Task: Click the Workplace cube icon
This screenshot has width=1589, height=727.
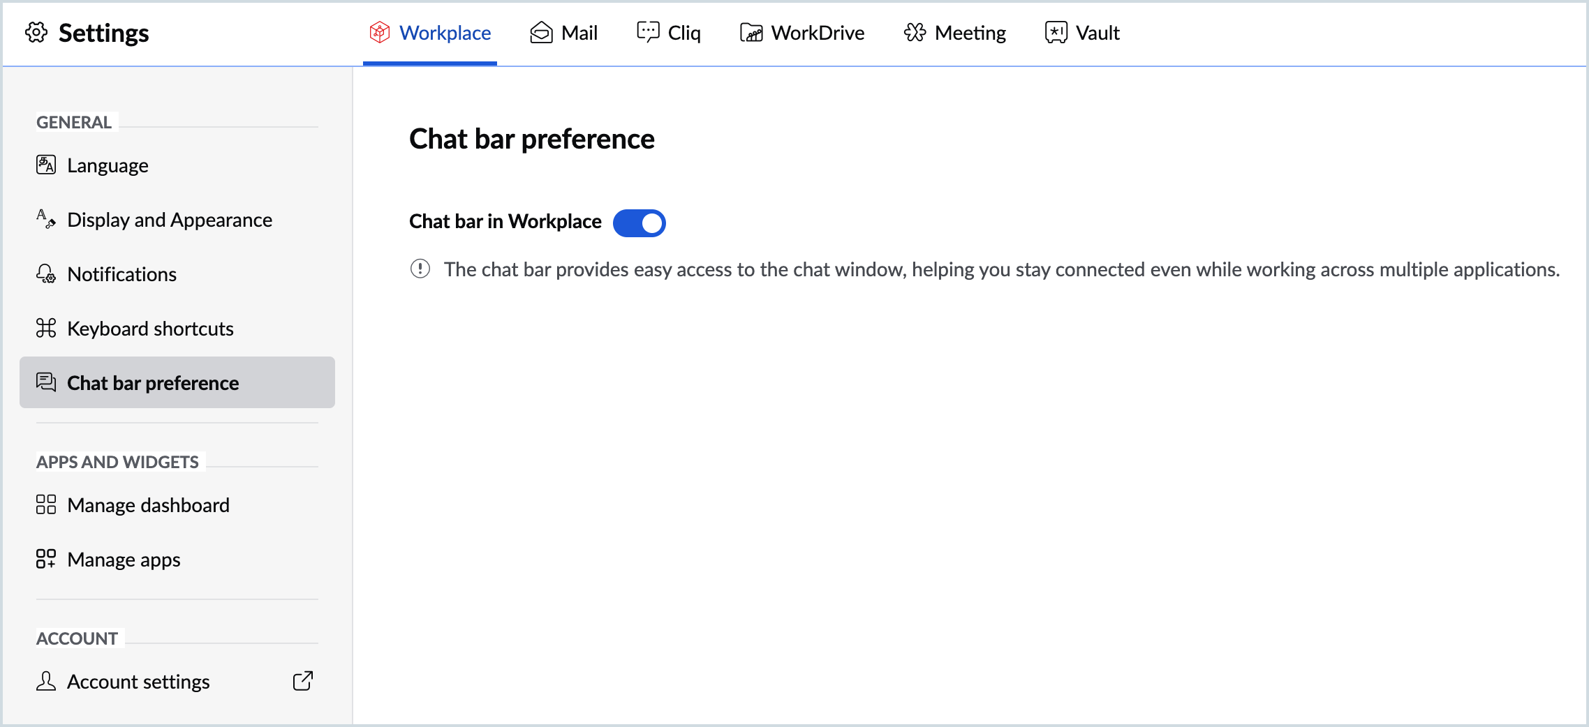Action: (380, 32)
